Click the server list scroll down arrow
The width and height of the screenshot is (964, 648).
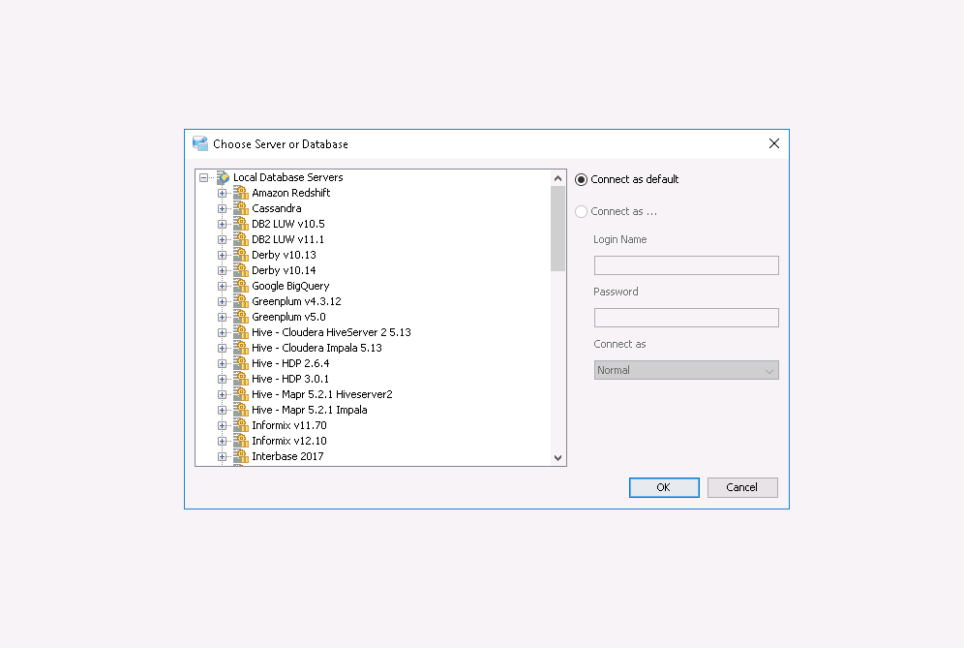point(557,458)
